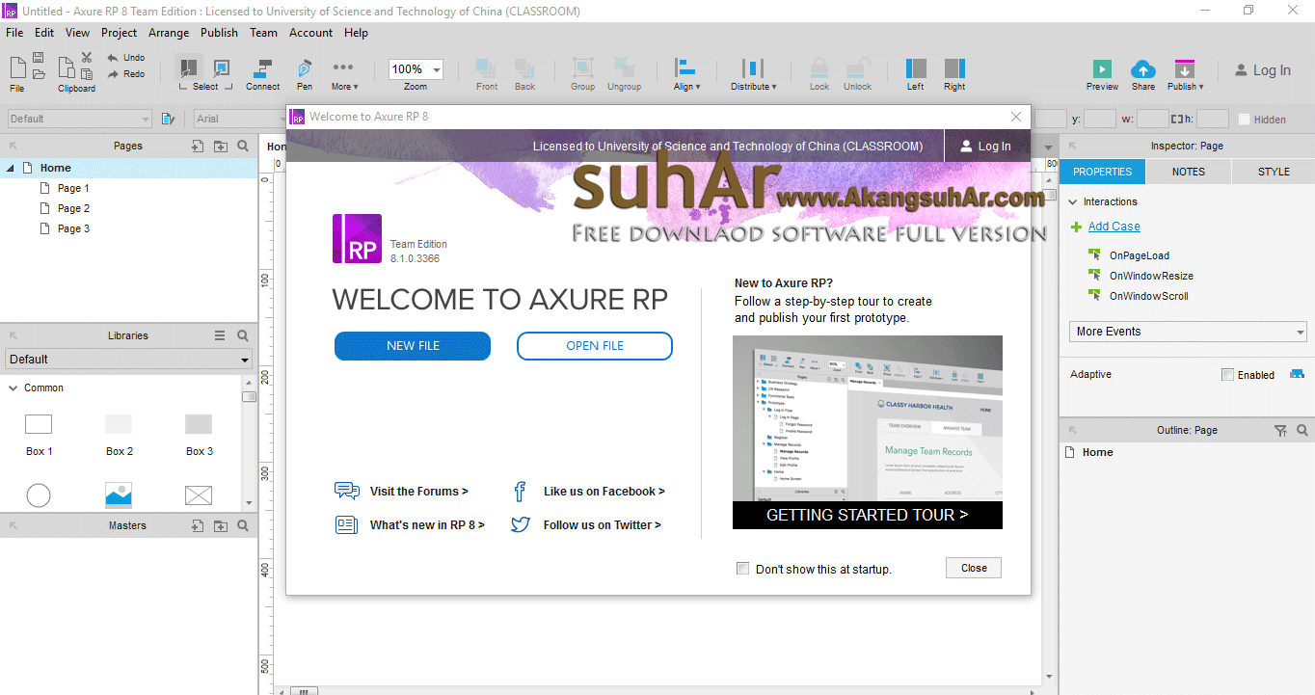Screen dimensions: 1315x695
Task: Toggle the Hidden checkbox
Action: 1245,120
